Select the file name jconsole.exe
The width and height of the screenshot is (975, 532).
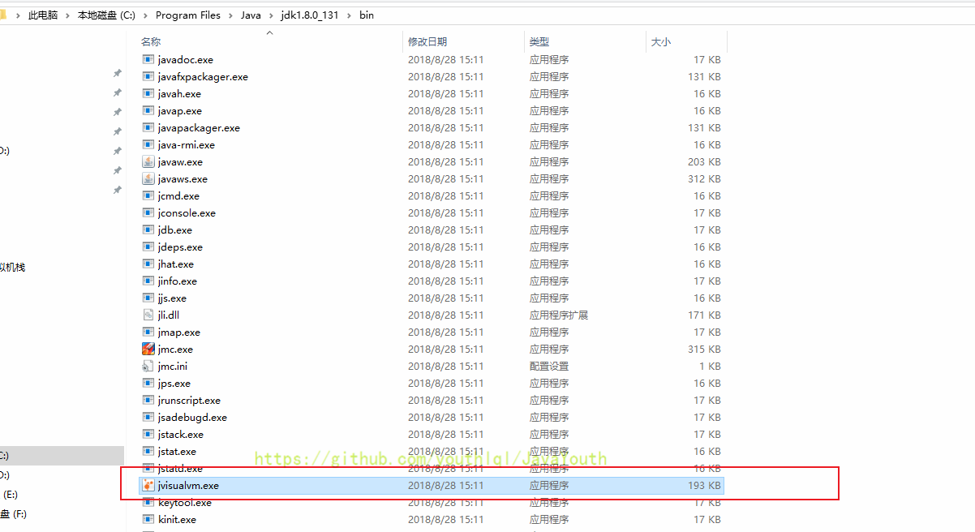(x=187, y=212)
